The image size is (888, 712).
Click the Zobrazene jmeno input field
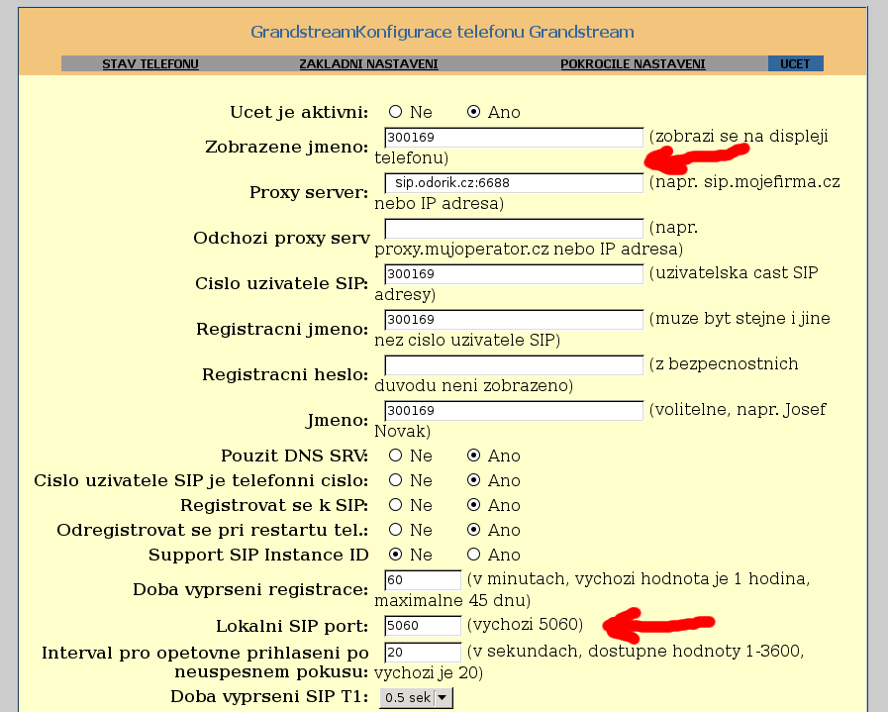(x=514, y=138)
